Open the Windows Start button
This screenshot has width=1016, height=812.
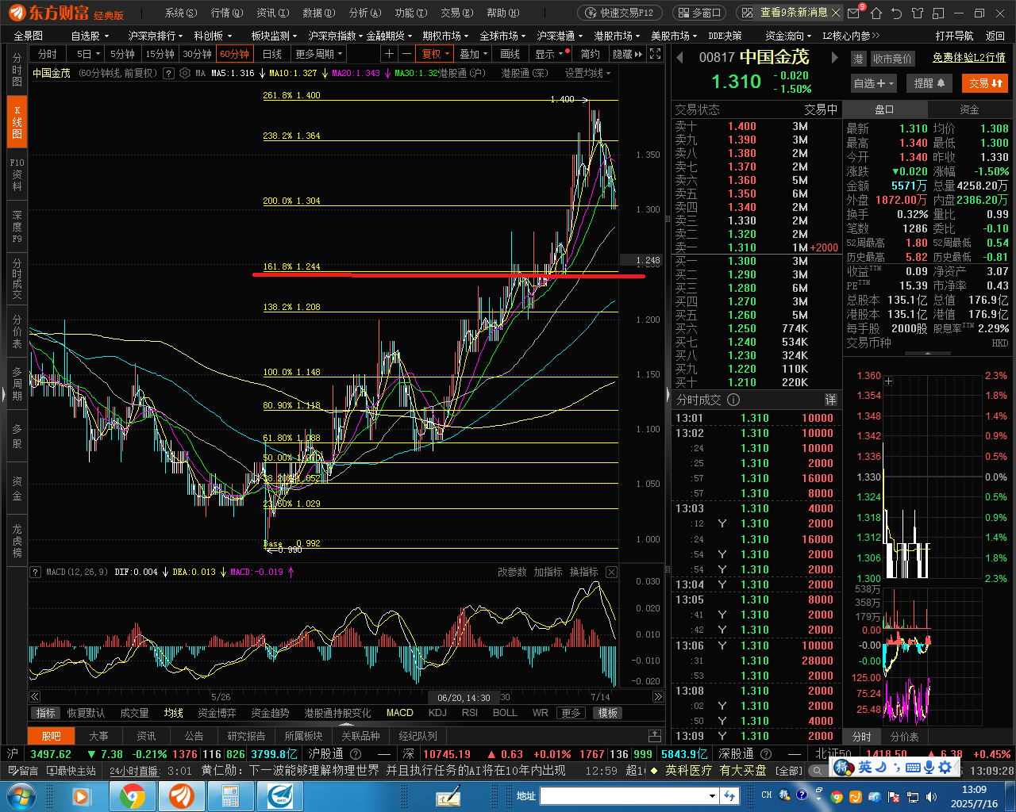click(x=21, y=795)
